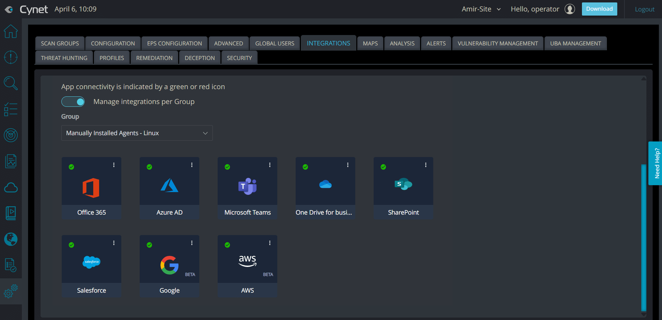Image resolution: width=662 pixels, height=320 pixels.
Task: Switch to the UBA MANAGEMENT tab
Action: click(576, 43)
